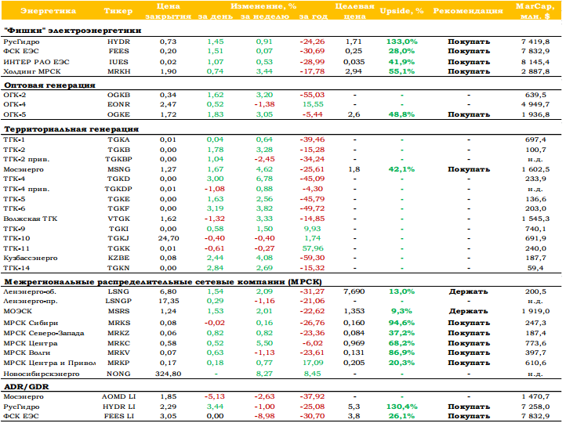Select the ADR/GDR section heading

click(27, 387)
